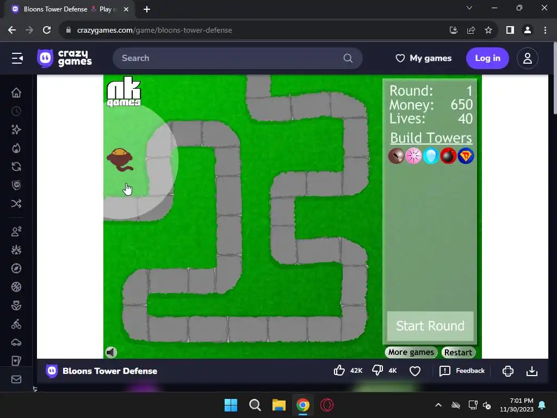
Task: Add game to favorites heart icon
Action: 415,371
